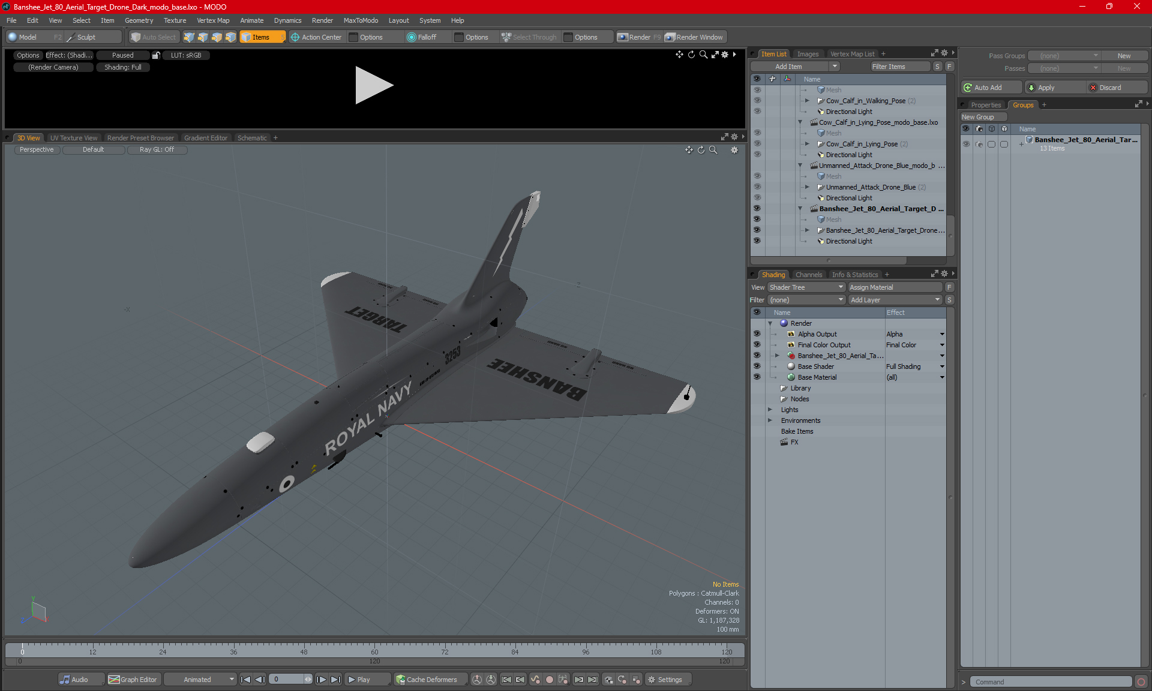Open Add Layer dropdown

pyautogui.click(x=895, y=300)
